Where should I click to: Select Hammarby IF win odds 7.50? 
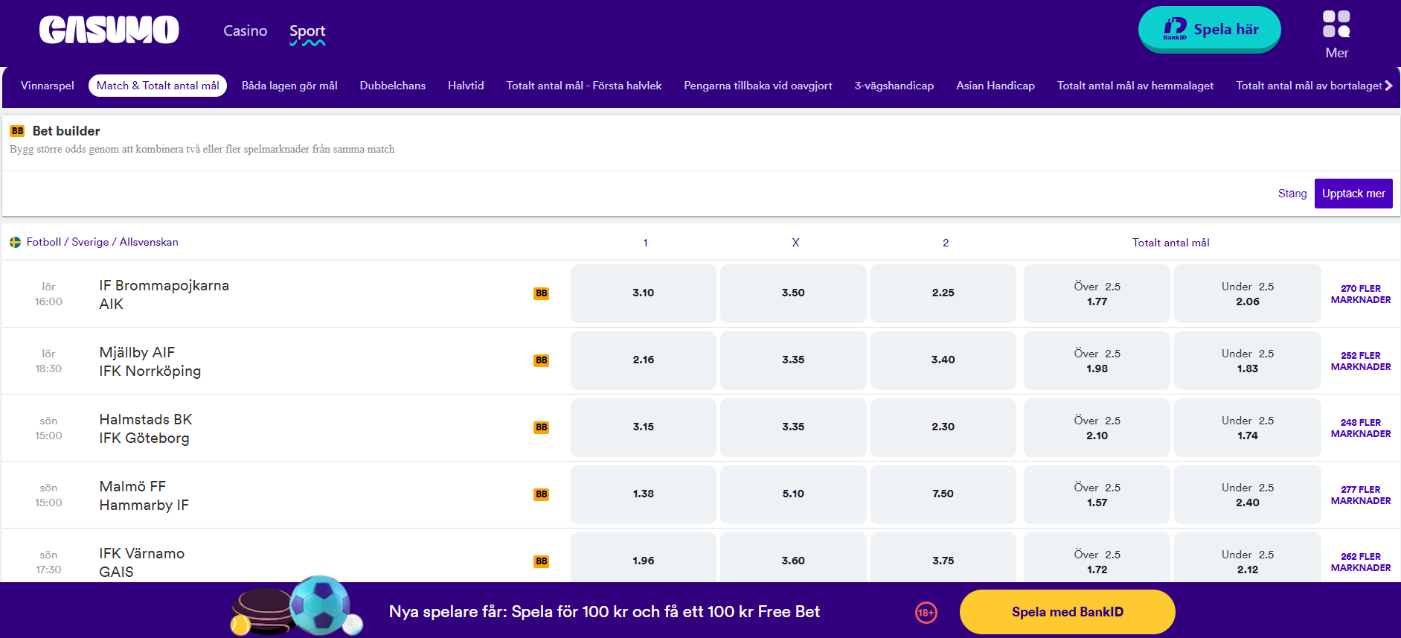(943, 494)
